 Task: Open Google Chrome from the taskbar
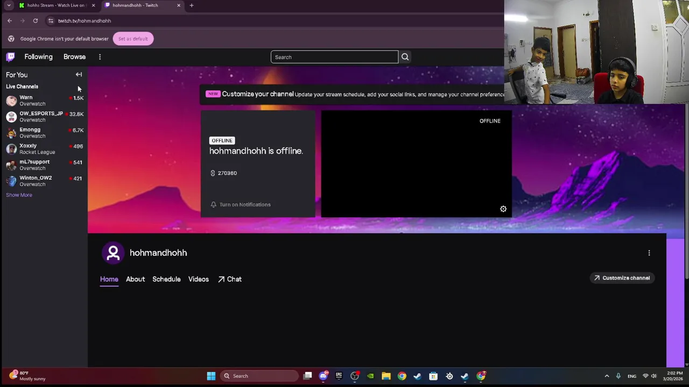[402, 376]
